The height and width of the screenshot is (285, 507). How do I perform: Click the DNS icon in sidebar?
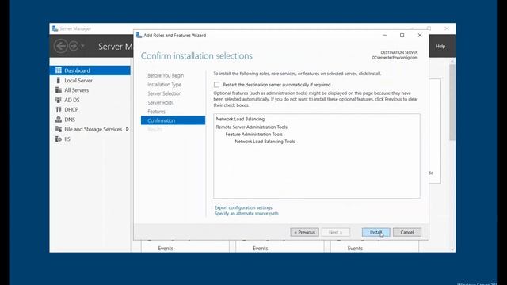(59, 120)
